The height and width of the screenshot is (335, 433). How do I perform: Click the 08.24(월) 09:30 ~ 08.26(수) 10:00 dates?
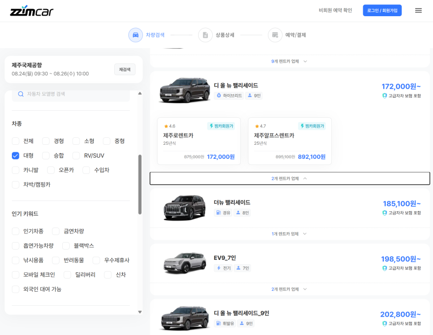pyautogui.click(x=50, y=73)
